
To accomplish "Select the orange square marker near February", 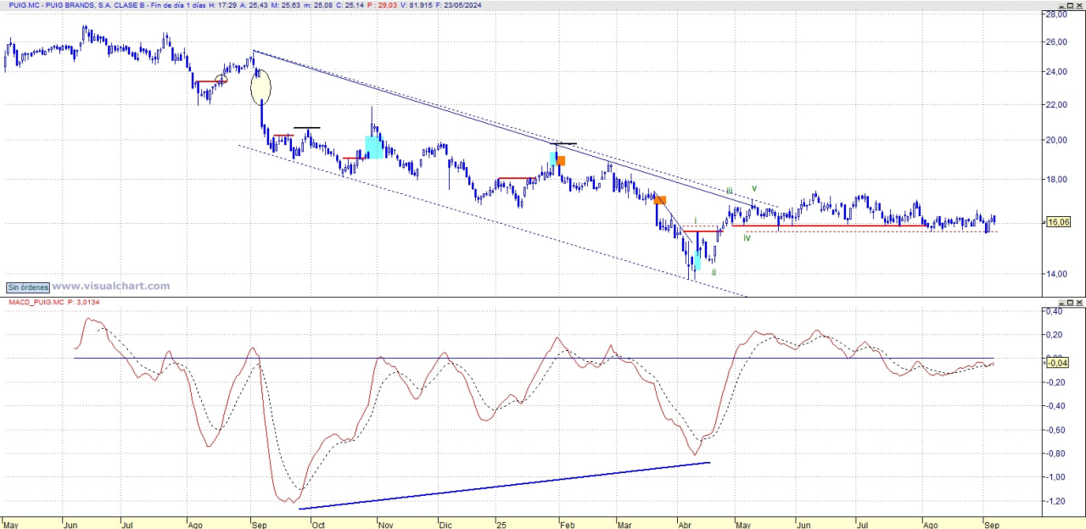I will pyautogui.click(x=561, y=159).
